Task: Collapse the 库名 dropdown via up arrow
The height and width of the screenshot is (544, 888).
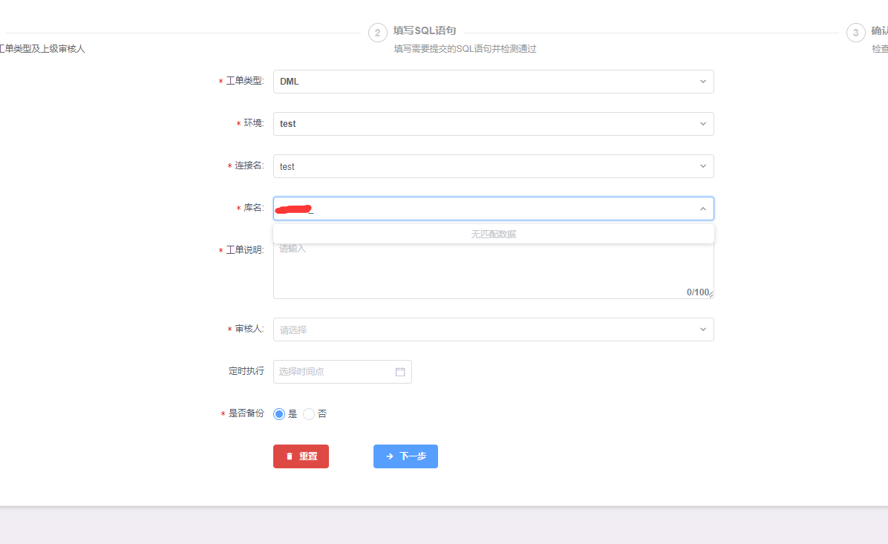Action: pos(703,209)
